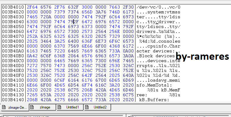Click ASCII text 'acter devices:'
The image size is (231, 117).
(156, 51)
